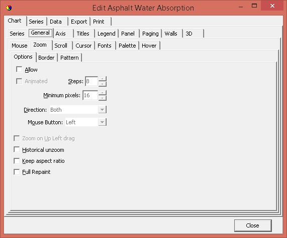
Task: Maximize the editor dialog window
Action: pyautogui.click(x=254, y=6)
